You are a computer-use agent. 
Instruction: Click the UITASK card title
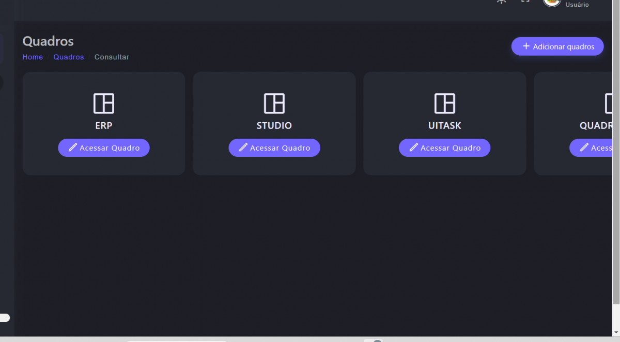click(444, 126)
